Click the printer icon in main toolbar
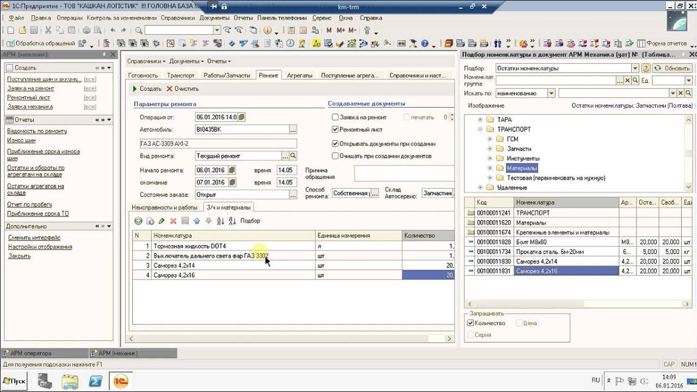The image size is (697, 392). pyautogui.click(x=87, y=30)
